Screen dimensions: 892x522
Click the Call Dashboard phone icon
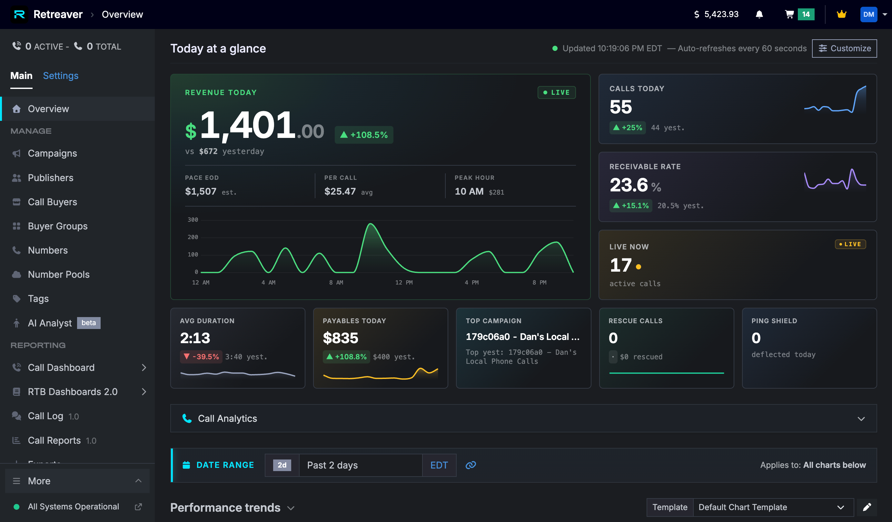pos(16,367)
